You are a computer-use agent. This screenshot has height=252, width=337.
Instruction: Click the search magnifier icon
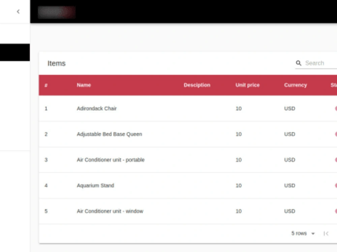(x=298, y=63)
